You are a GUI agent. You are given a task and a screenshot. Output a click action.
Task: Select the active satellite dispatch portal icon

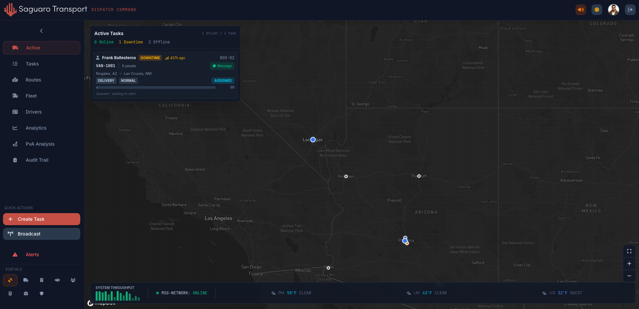10,280
